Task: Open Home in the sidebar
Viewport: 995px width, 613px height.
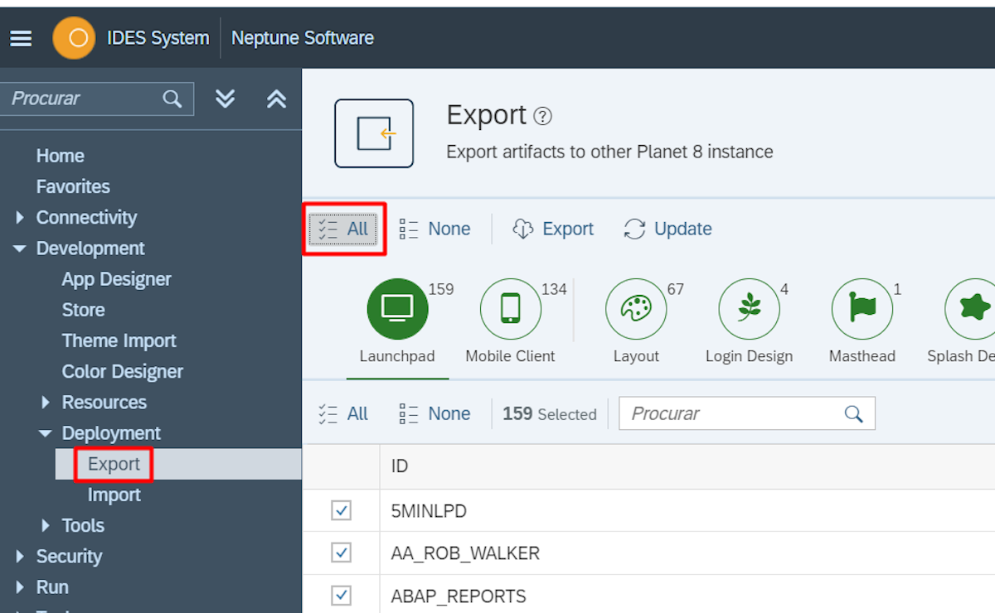Action: pos(60,156)
